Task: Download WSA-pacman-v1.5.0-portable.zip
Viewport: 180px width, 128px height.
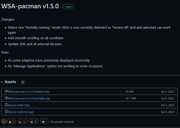Action: point(29,98)
